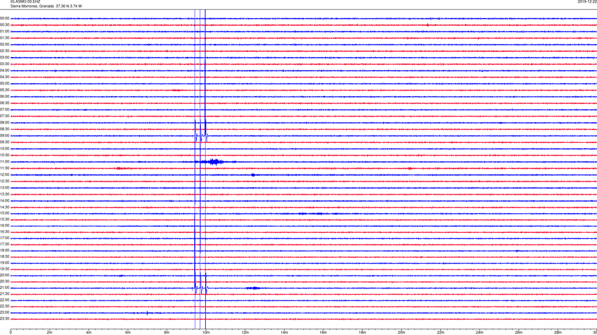Select the 01:00 trace time label
Viewport: 597px width, 335px height.
click(x=4, y=32)
